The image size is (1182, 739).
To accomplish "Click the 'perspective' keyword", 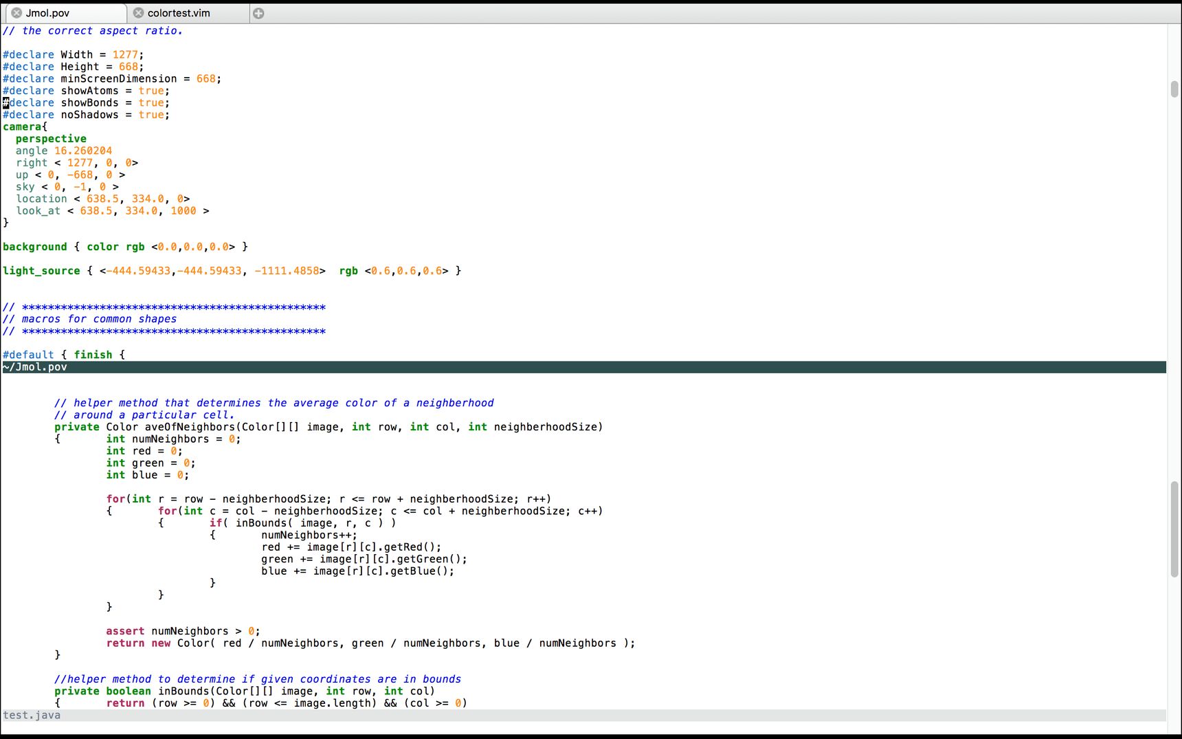I will point(51,139).
